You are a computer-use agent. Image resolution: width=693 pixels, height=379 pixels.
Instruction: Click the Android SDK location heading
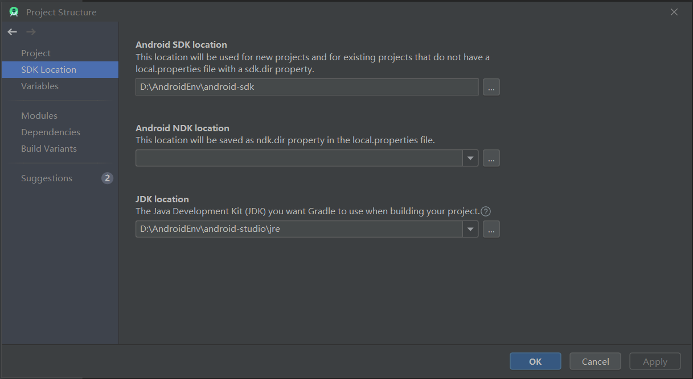point(181,44)
